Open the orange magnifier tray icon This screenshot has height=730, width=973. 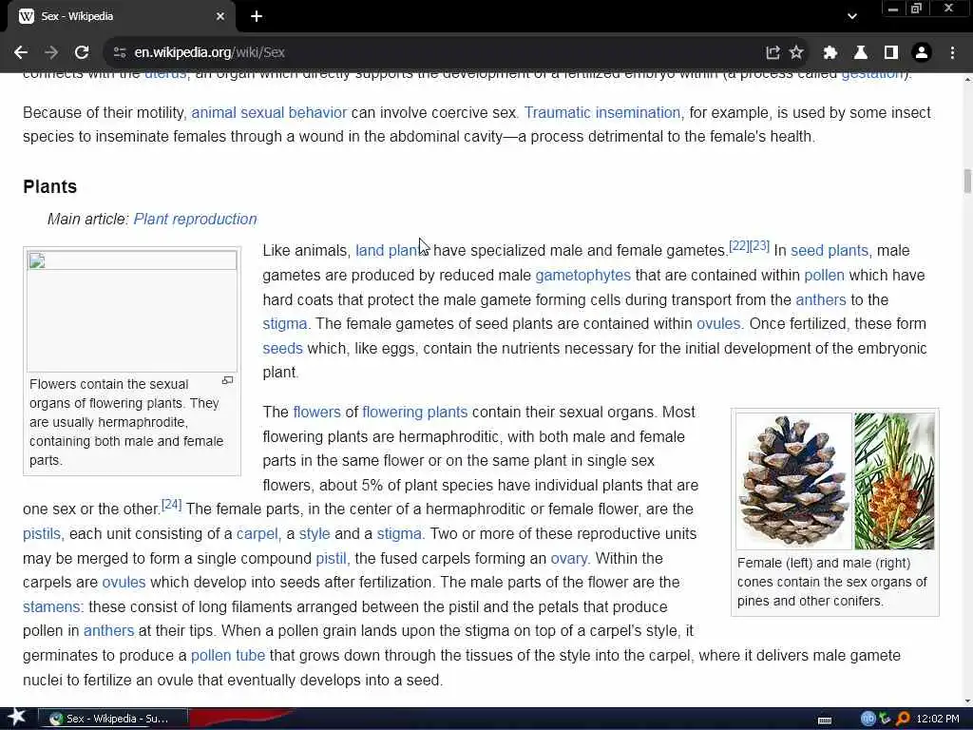tap(903, 719)
